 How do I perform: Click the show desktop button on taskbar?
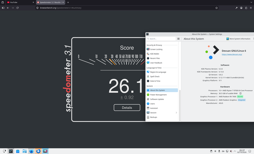tap(250, 151)
